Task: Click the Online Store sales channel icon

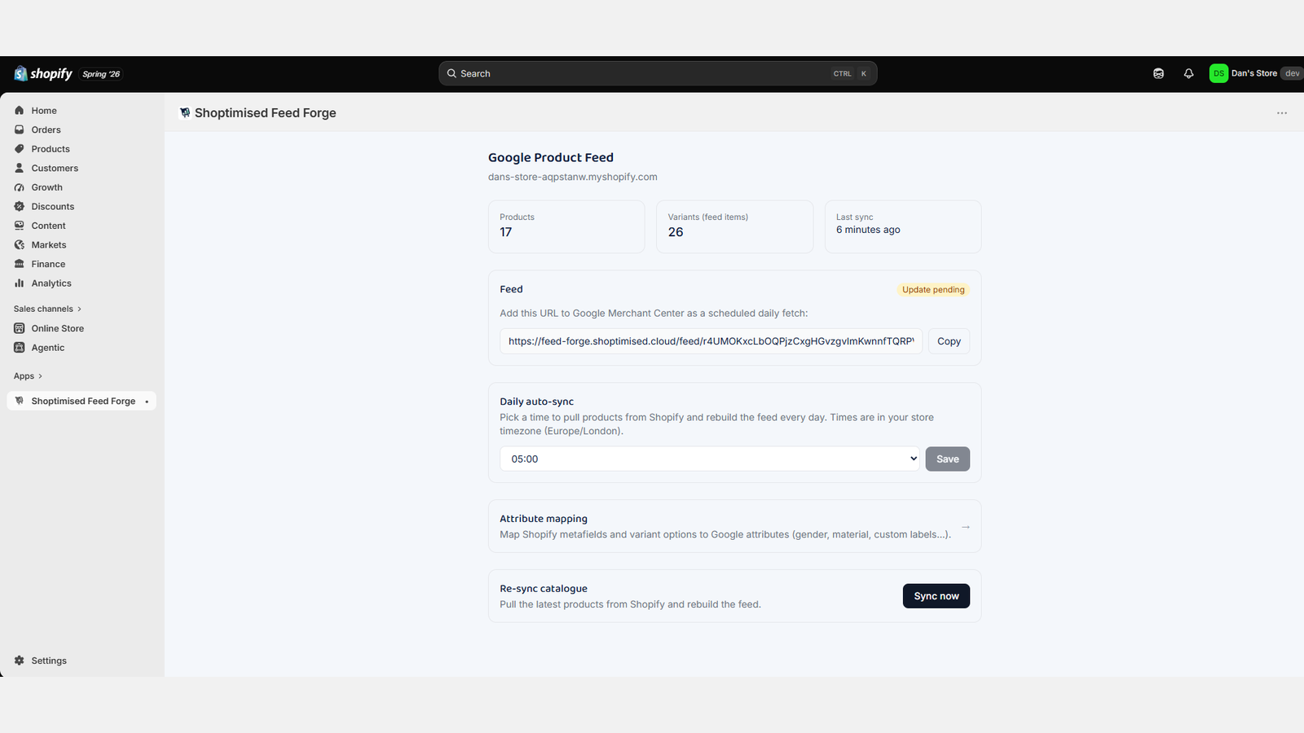Action: click(x=20, y=328)
